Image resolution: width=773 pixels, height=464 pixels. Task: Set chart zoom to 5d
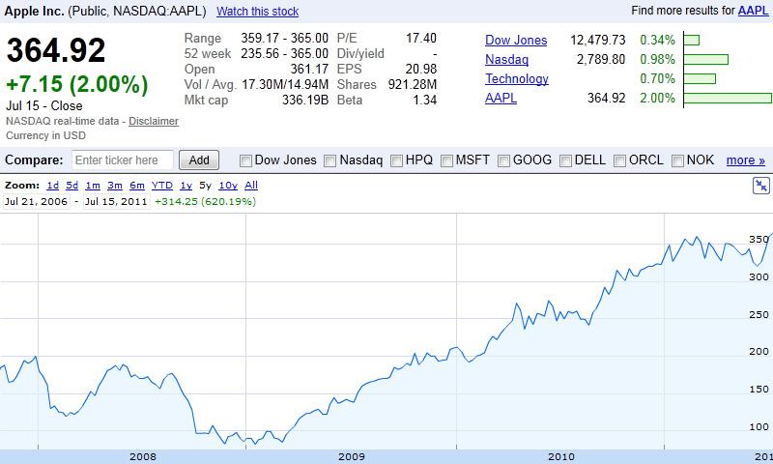click(x=72, y=186)
